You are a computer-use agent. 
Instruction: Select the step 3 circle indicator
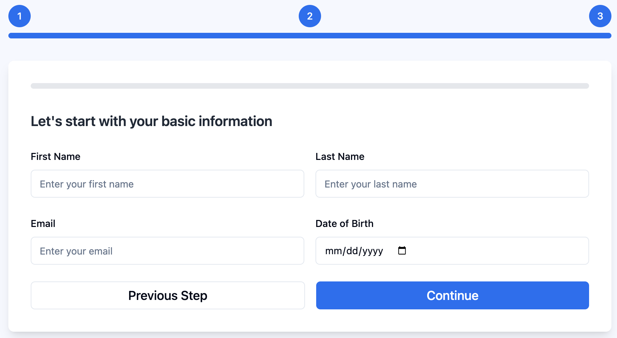[x=600, y=16]
